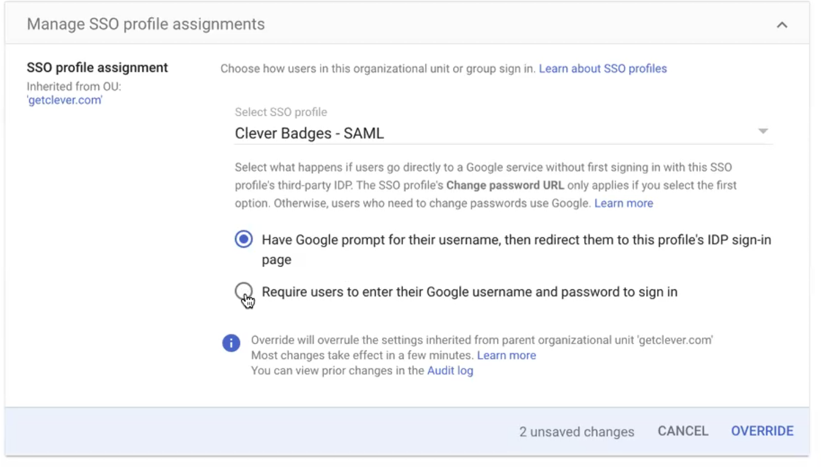Open the "Learn about SSO profiles" link
This screenshot has height=468, width=821.
603,68
